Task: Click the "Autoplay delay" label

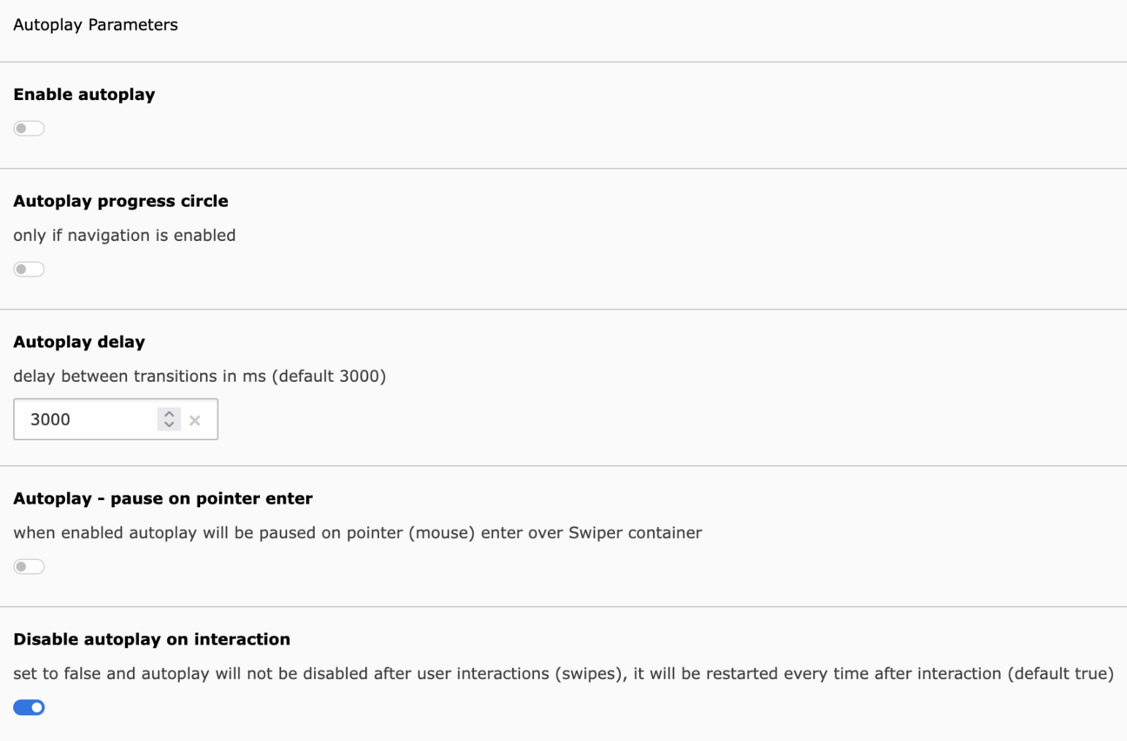Action: [79, 342]
